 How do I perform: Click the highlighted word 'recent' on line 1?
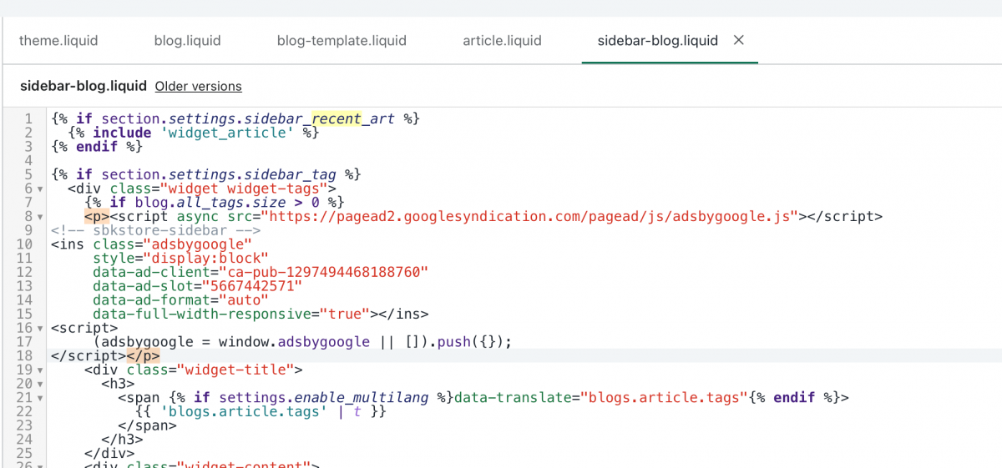[x=336, y=118]
